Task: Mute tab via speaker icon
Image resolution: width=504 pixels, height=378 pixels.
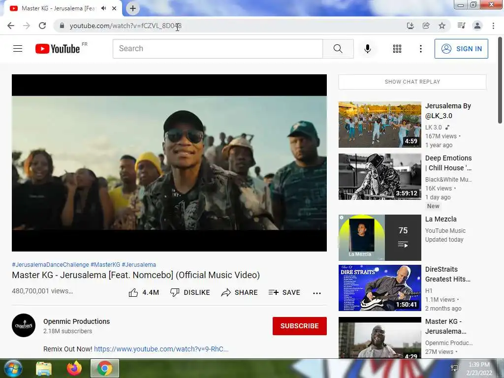Action: point(103,8)
